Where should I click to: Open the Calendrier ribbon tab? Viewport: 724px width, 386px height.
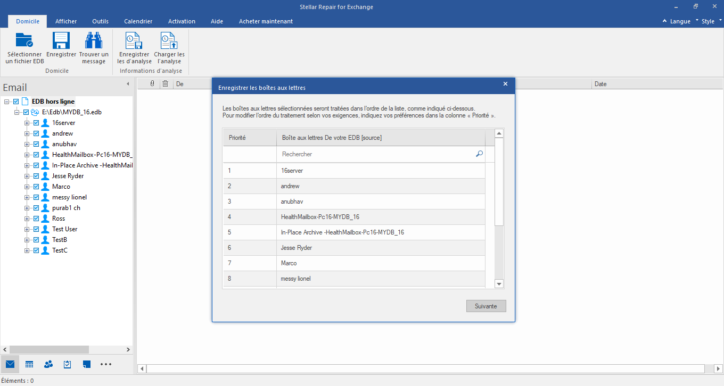(138, 21)
